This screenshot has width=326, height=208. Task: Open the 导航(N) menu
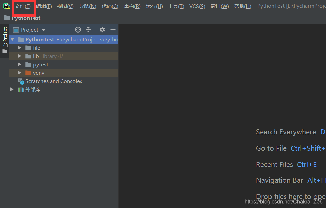click(87, 6)
